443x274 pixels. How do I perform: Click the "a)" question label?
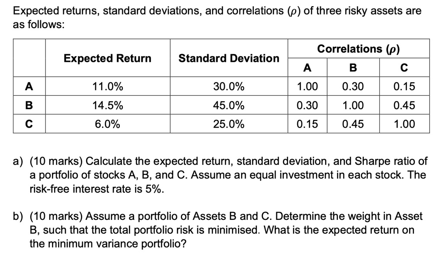[x=18, y=162]
